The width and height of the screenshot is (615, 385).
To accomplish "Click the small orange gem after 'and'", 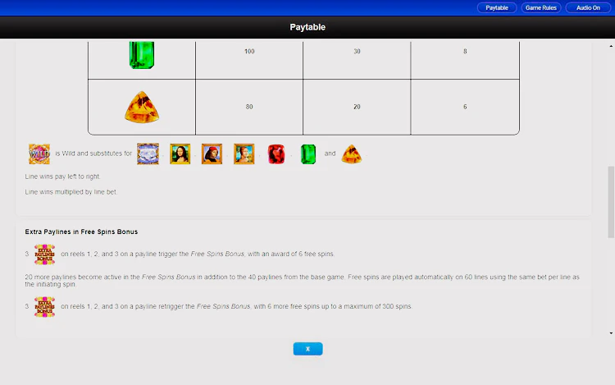I will (x=352, y=154).
